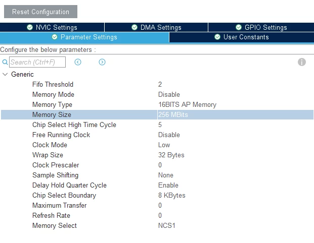Edit the Refresh Rate value 0
This screenshot has width=314, height=243.
coord(160,215)
